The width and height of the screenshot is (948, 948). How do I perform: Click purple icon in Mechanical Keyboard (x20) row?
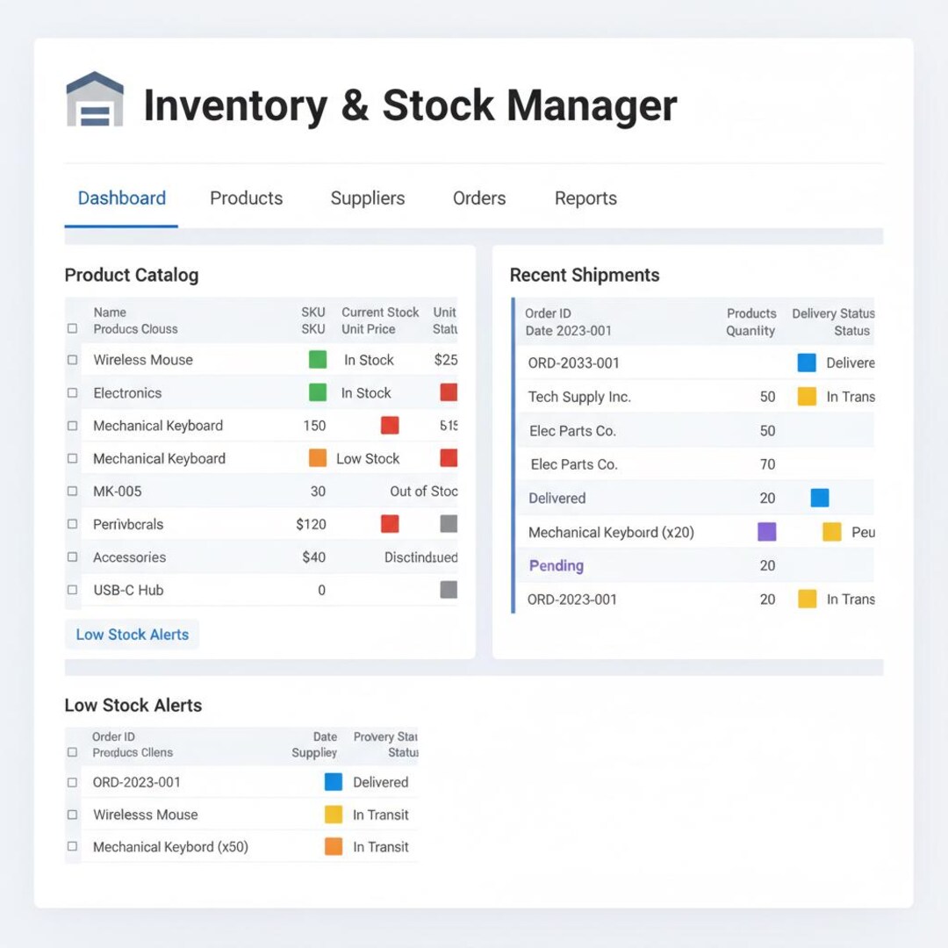click(766, 531)
